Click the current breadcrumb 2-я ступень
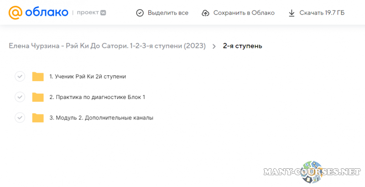Viewport: 365px width, 187px height. pos(242,46)
